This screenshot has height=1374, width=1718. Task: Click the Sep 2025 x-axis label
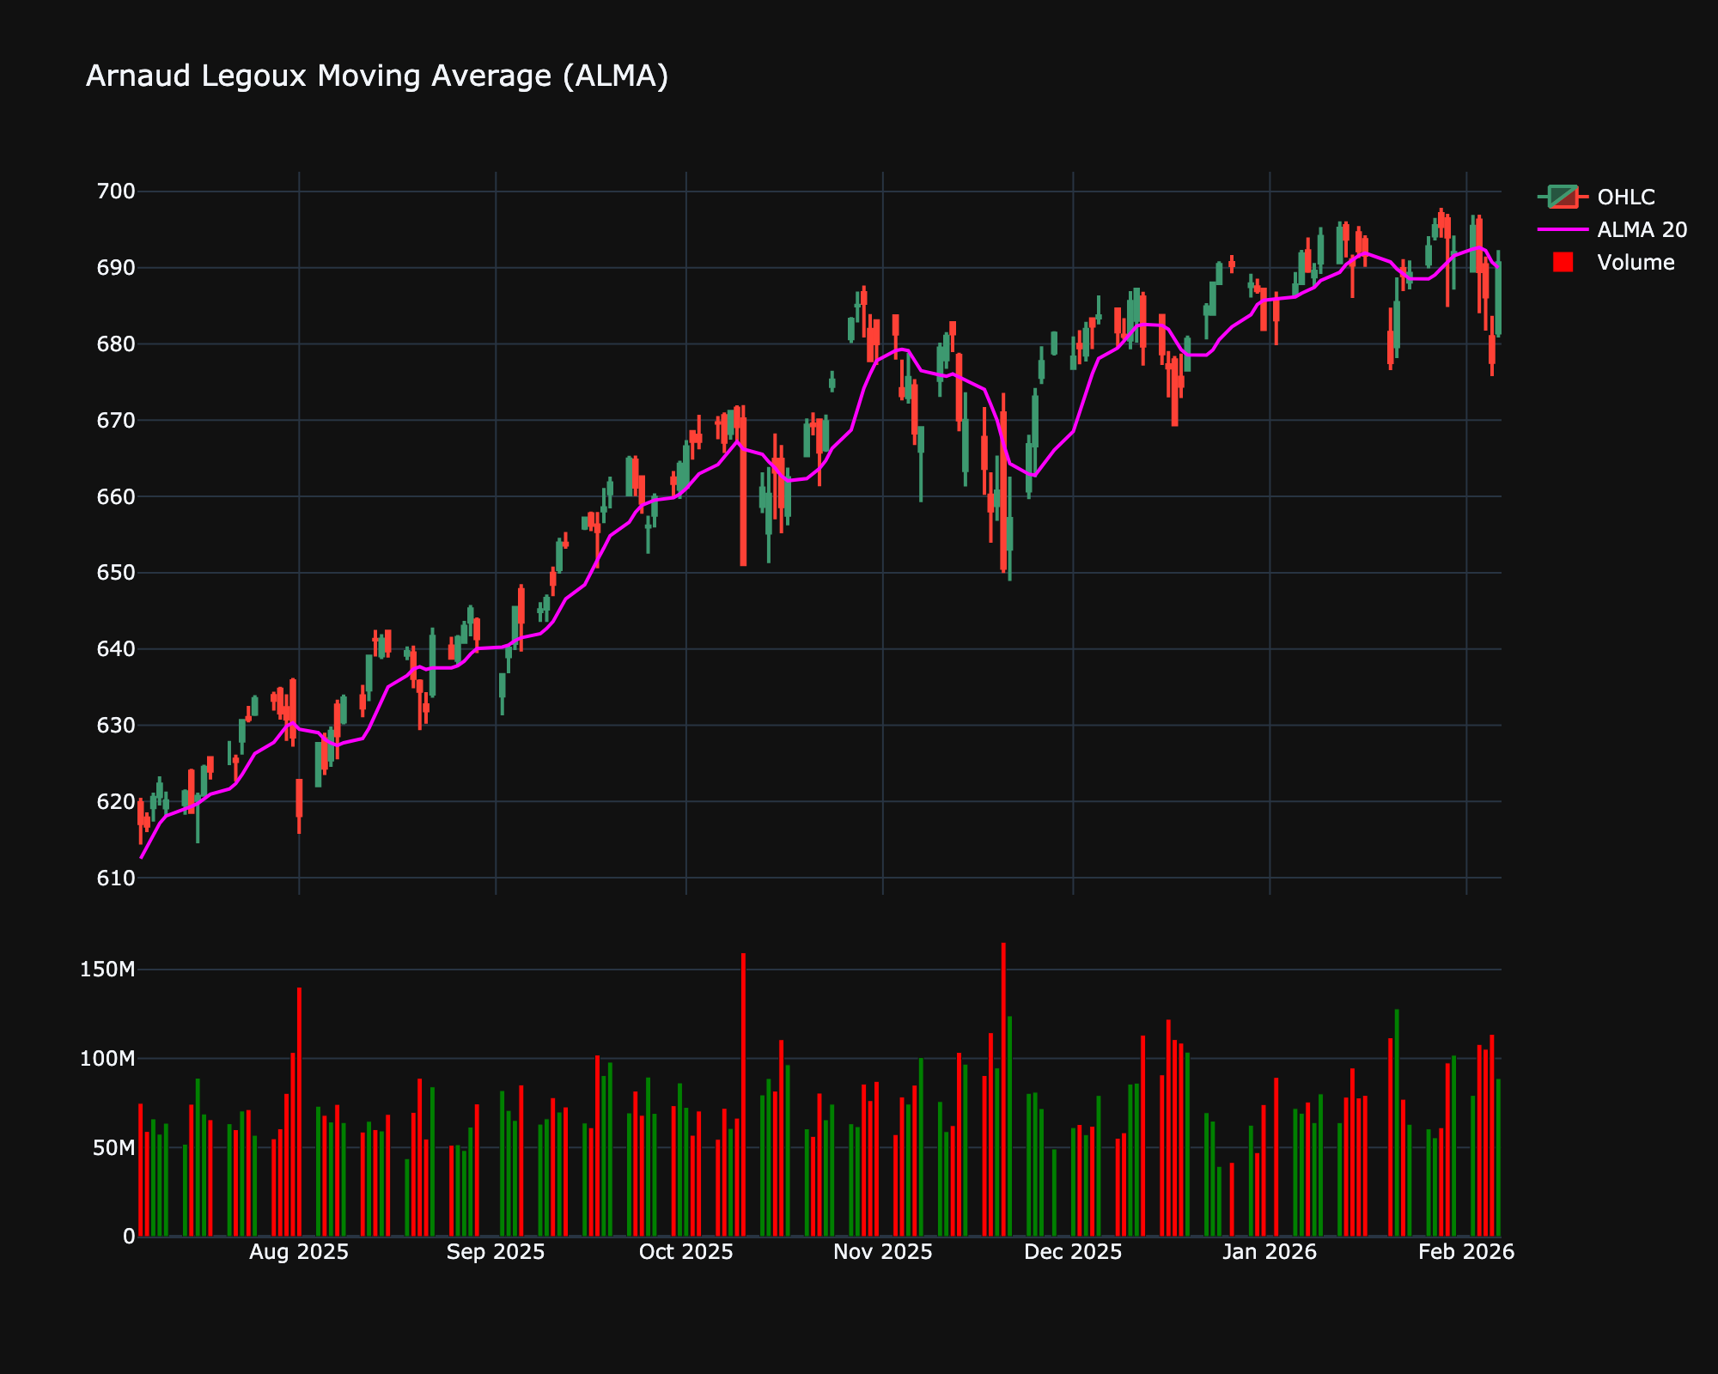pos(496,1251)
